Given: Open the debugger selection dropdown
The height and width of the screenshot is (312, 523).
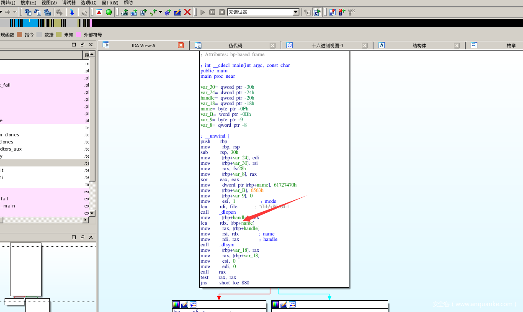Looking at the screenshot, I should pyautogui.click(x=296, y=12).
